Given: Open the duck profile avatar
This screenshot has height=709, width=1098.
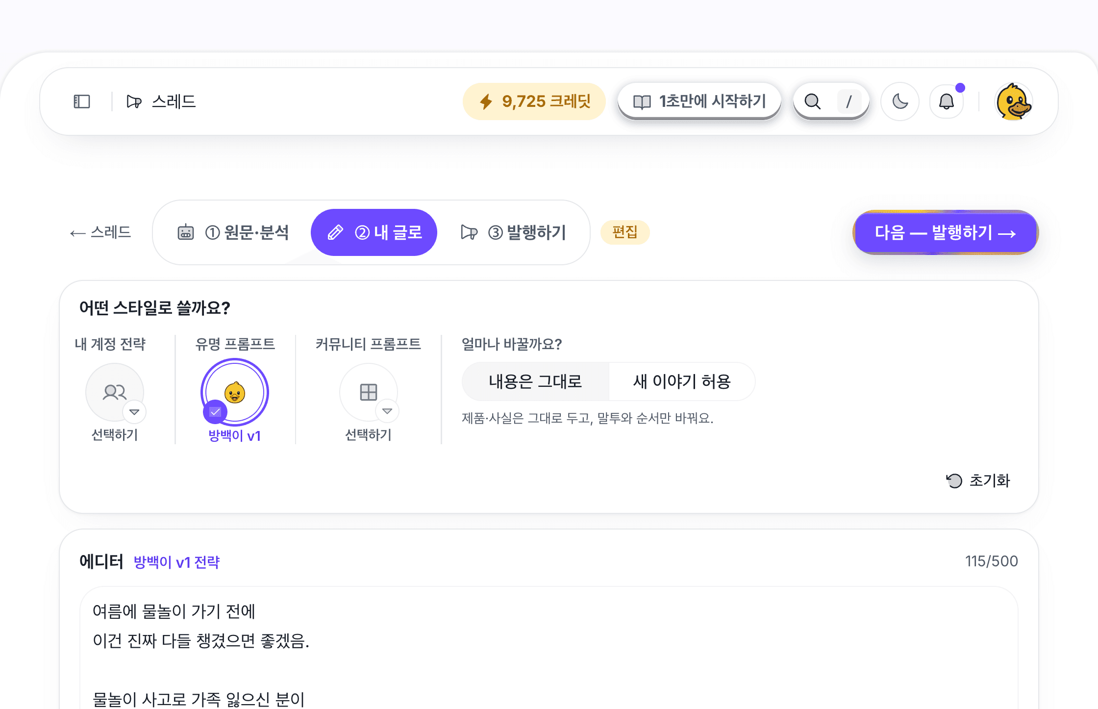Looking at the screenshot, I should pos(1014,101).
